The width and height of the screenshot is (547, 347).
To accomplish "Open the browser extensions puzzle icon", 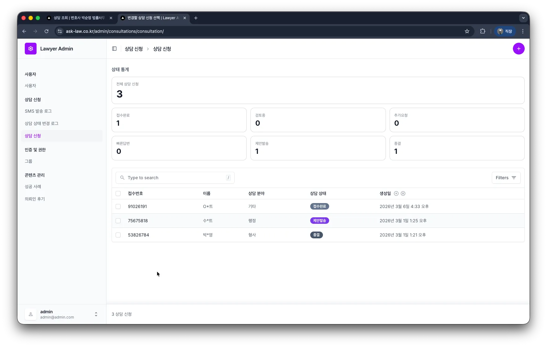I will click(483, 31).
